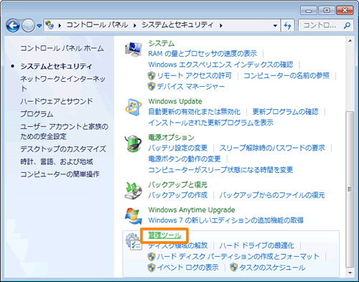Click the Forward navigation arrow button

click(x=29, y=25)
